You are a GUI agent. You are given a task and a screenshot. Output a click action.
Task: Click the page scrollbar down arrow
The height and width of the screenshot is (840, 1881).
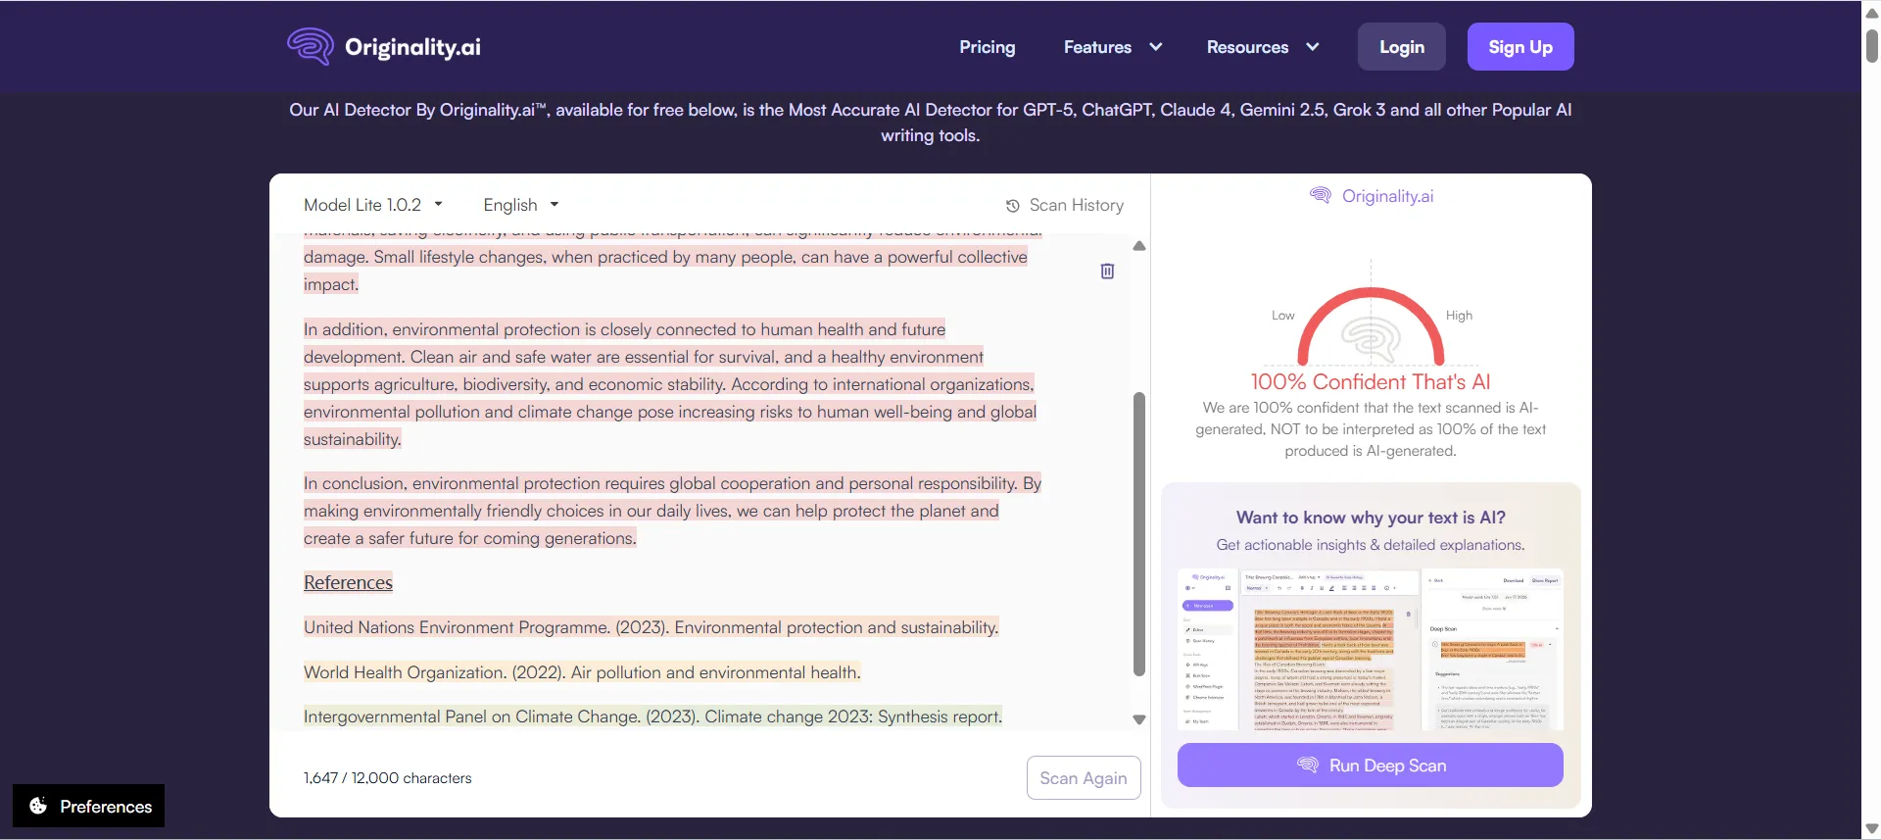point(1872,829)
